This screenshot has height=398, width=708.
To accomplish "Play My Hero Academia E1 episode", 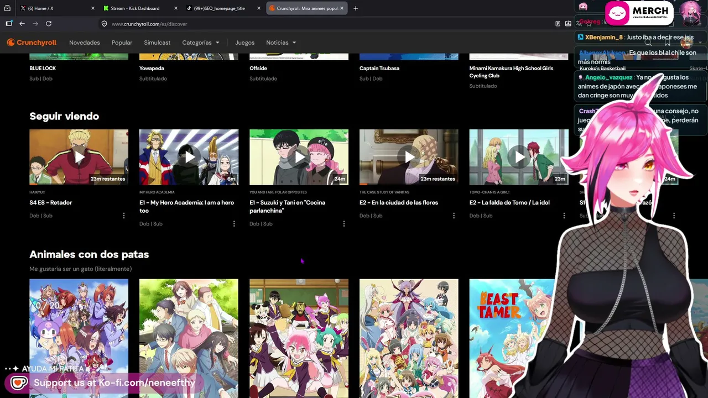I will [189, 157].
